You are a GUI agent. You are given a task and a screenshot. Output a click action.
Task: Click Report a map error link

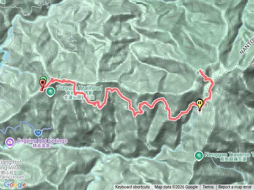point(235,187)
